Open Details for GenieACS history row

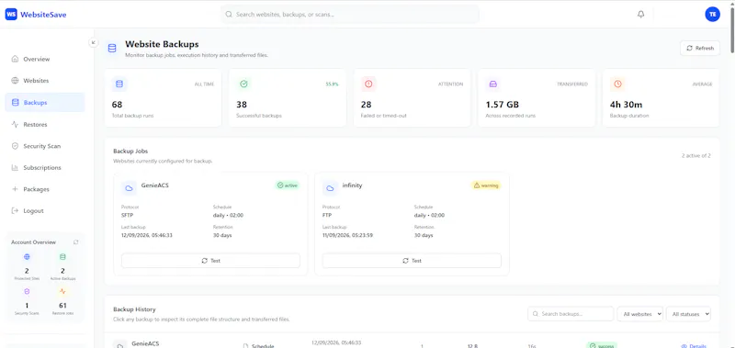(694, 346)
